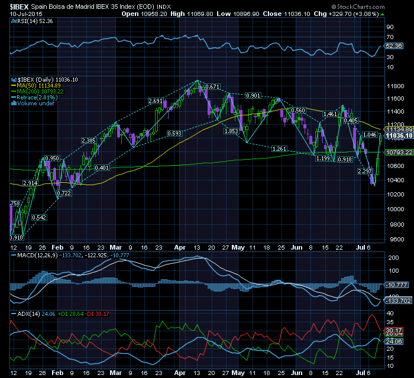This screenshot has width=414, height=378.
Task: Click the MACD value tag -133.702
Action: 398,301
